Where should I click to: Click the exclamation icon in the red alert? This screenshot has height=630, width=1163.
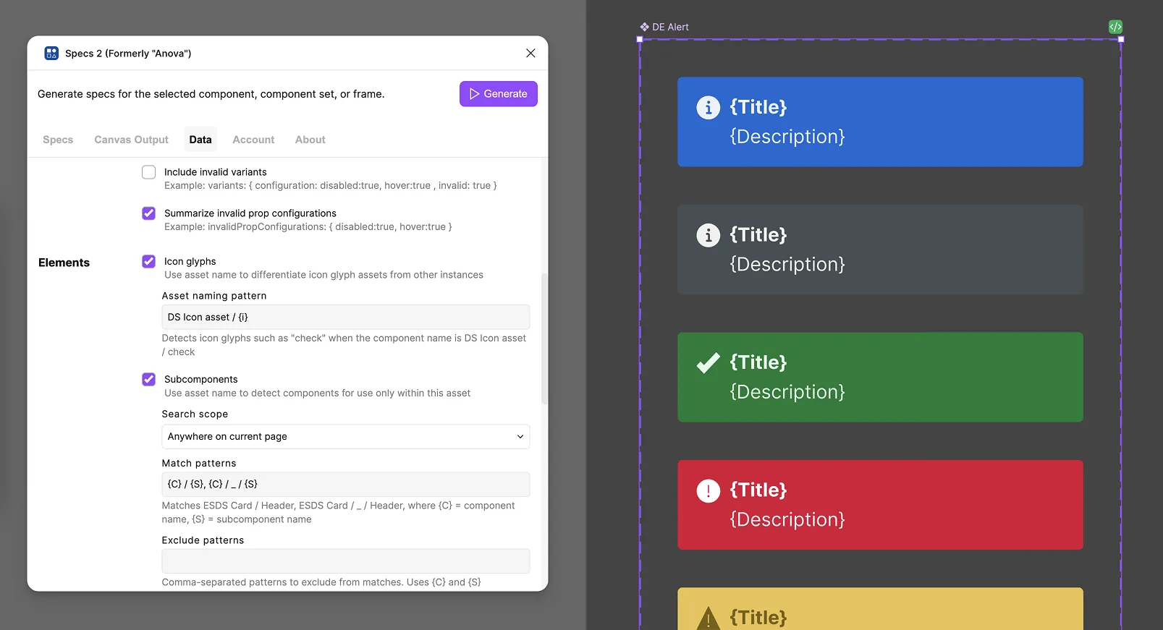pyautogui.click(x=708, y=490)
